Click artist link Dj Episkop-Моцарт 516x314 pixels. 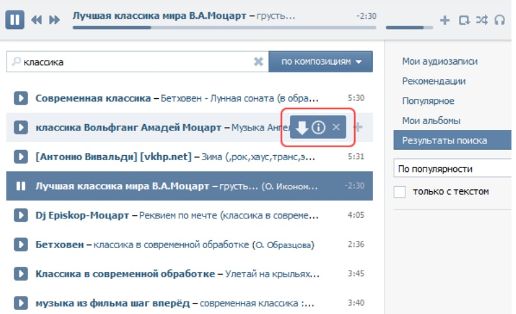tap(82, 215)
